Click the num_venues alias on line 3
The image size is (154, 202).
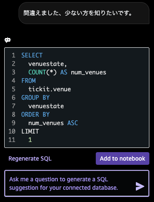[x=89, y=72]
